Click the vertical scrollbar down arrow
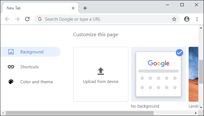This screenshot has height=116, width=204. tap(201, 108)
